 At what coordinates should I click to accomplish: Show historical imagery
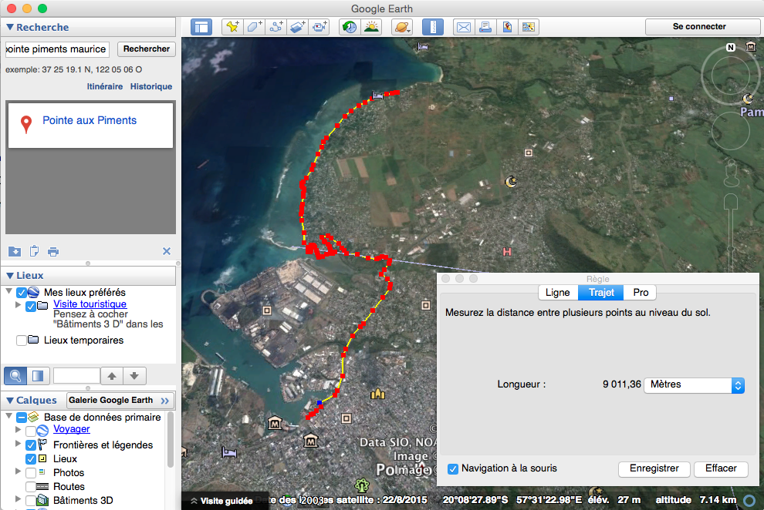tap(349, 26)
